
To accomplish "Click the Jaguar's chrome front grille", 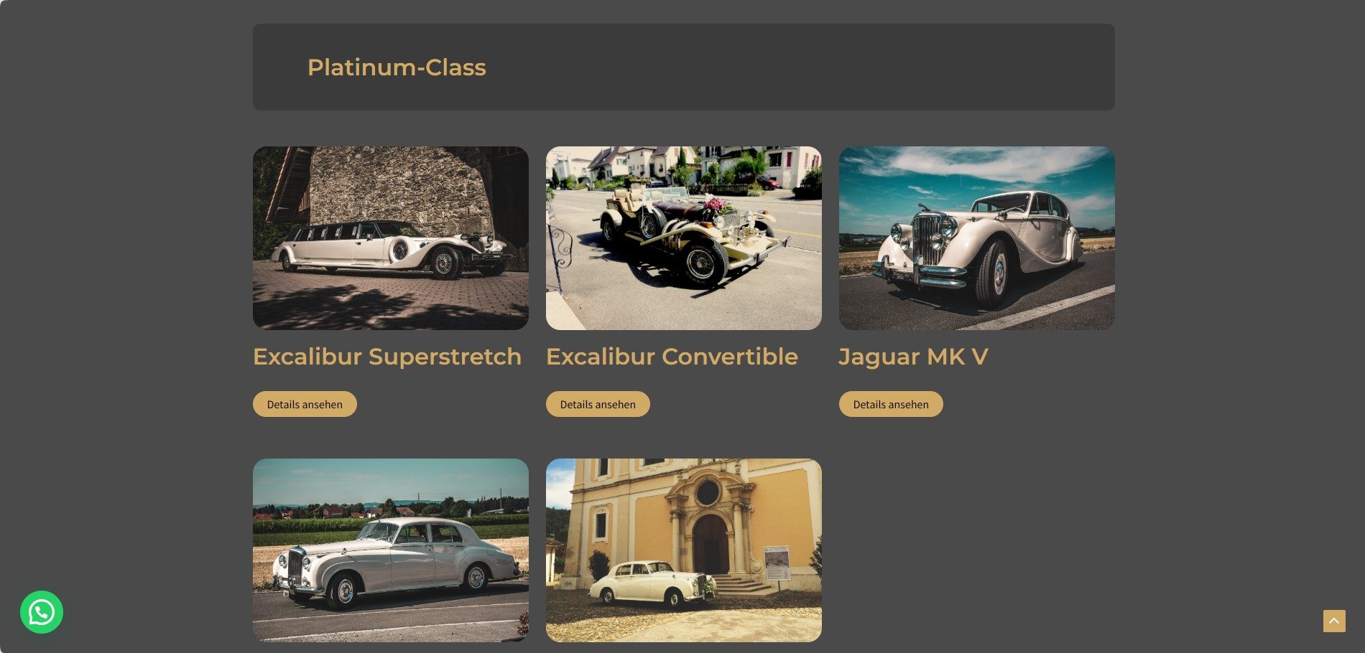I will (x=927, y=240).
